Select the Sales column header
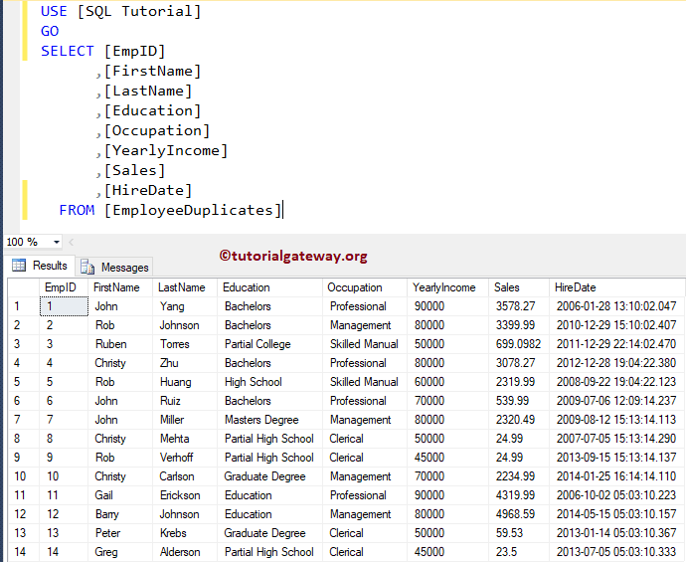Image resolution: width=686 pixels, height=562 pixels. pyautogui.click(x=507, y=287)
